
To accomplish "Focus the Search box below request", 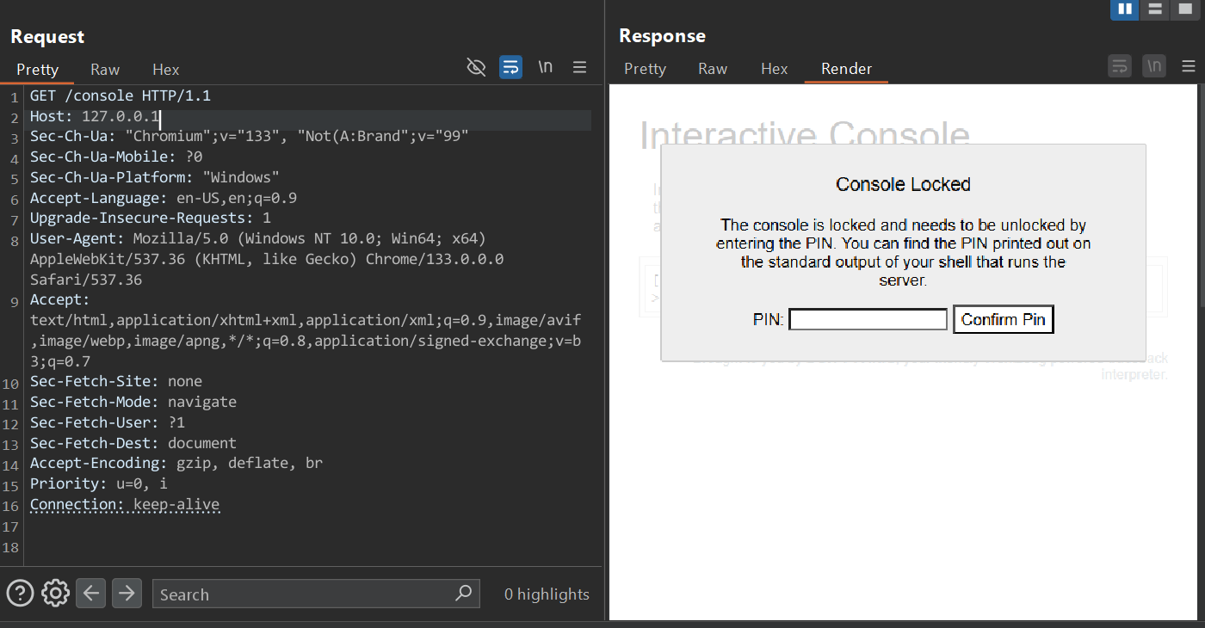I will tap(306, 594).
